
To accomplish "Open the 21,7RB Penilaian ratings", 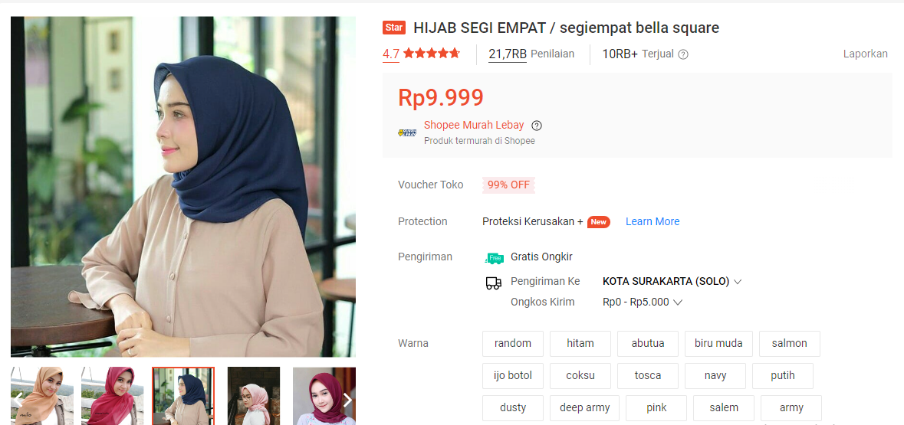I will pos(531,54).
